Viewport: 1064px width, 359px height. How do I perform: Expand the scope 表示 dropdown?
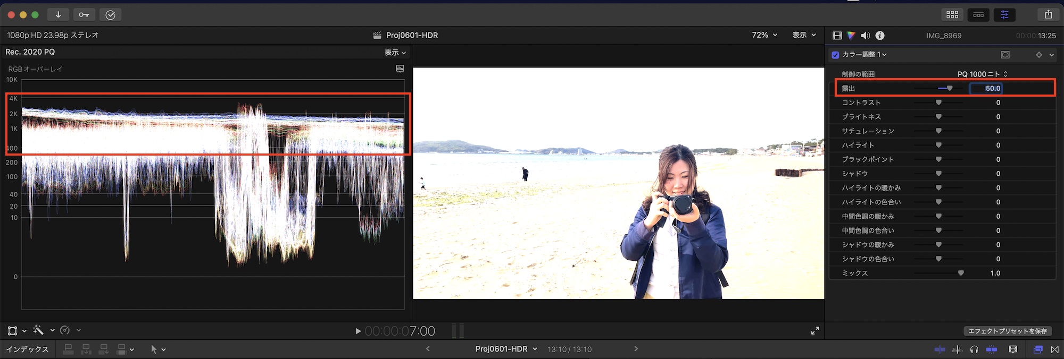coord(395,53)
